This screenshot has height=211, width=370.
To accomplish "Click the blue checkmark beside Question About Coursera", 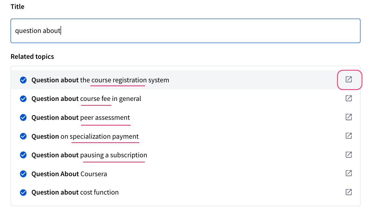I will click(x=23, y=174).
